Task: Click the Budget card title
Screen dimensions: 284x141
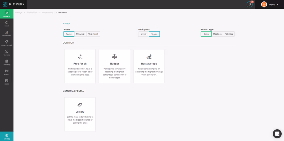Action: tap(114, 64)
